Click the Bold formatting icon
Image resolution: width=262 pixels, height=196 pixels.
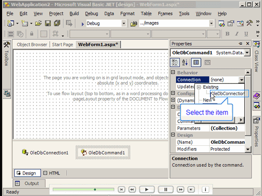(x=227, y=34)
